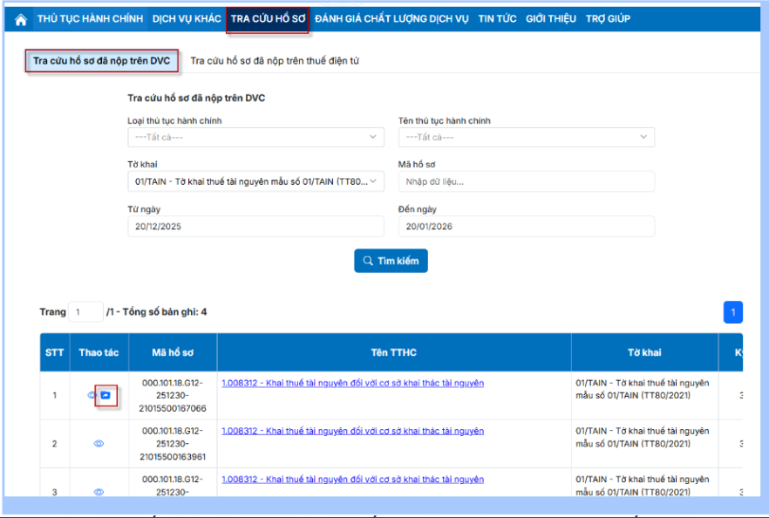Click the magnifier Tìm kiếm search button
This screenshot has width=769, height=518.
coord(391,261)
